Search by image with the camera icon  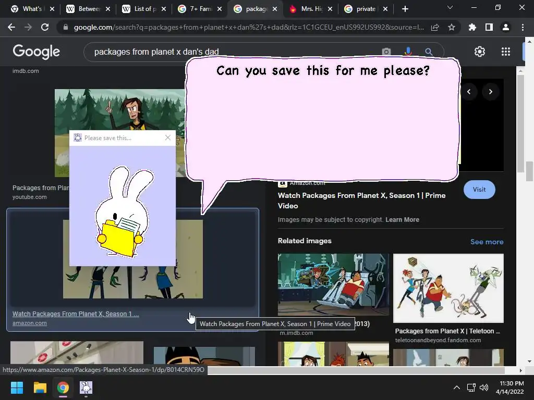pos(386,52)
